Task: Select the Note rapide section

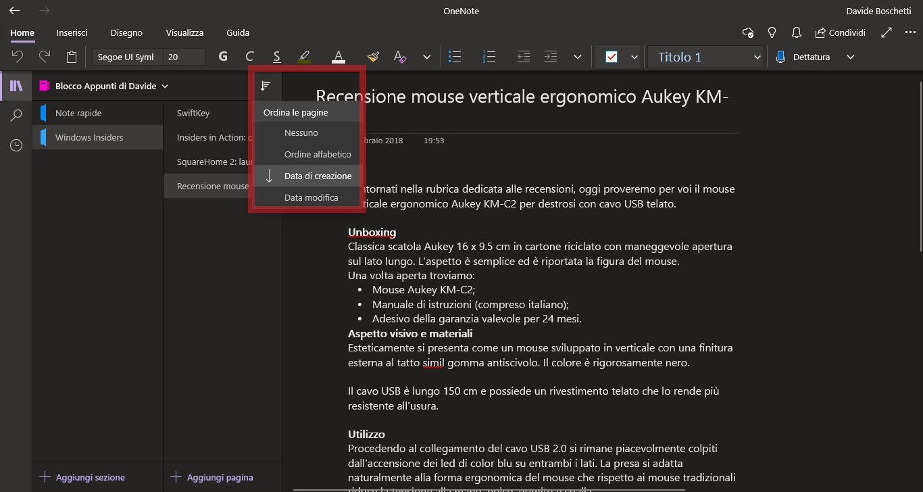Action: (x=97, y=113)
